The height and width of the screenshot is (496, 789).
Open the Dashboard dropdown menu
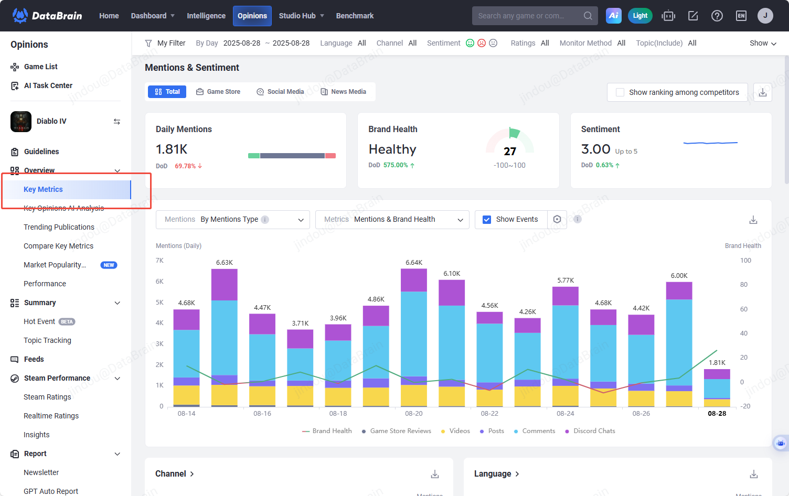[x=153, y=16]
